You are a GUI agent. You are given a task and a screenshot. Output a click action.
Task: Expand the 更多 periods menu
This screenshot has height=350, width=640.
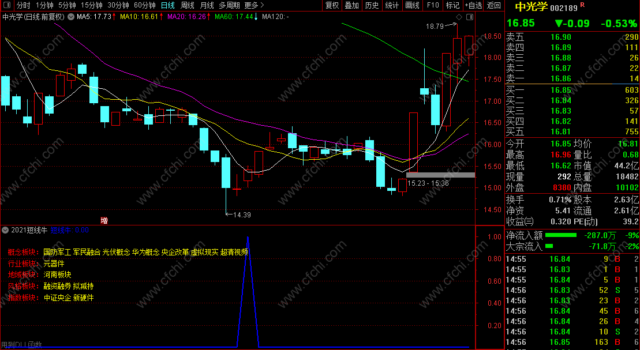(x=254, y=5)
